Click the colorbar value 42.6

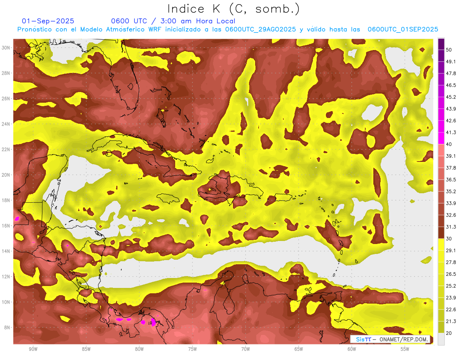tap(451, 121)
